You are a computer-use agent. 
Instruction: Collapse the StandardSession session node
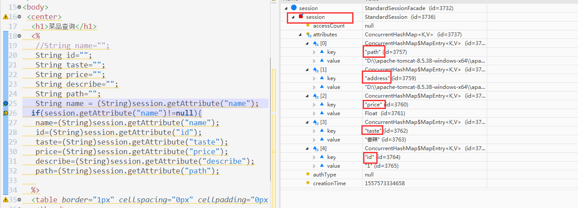[x=293, y=17]
